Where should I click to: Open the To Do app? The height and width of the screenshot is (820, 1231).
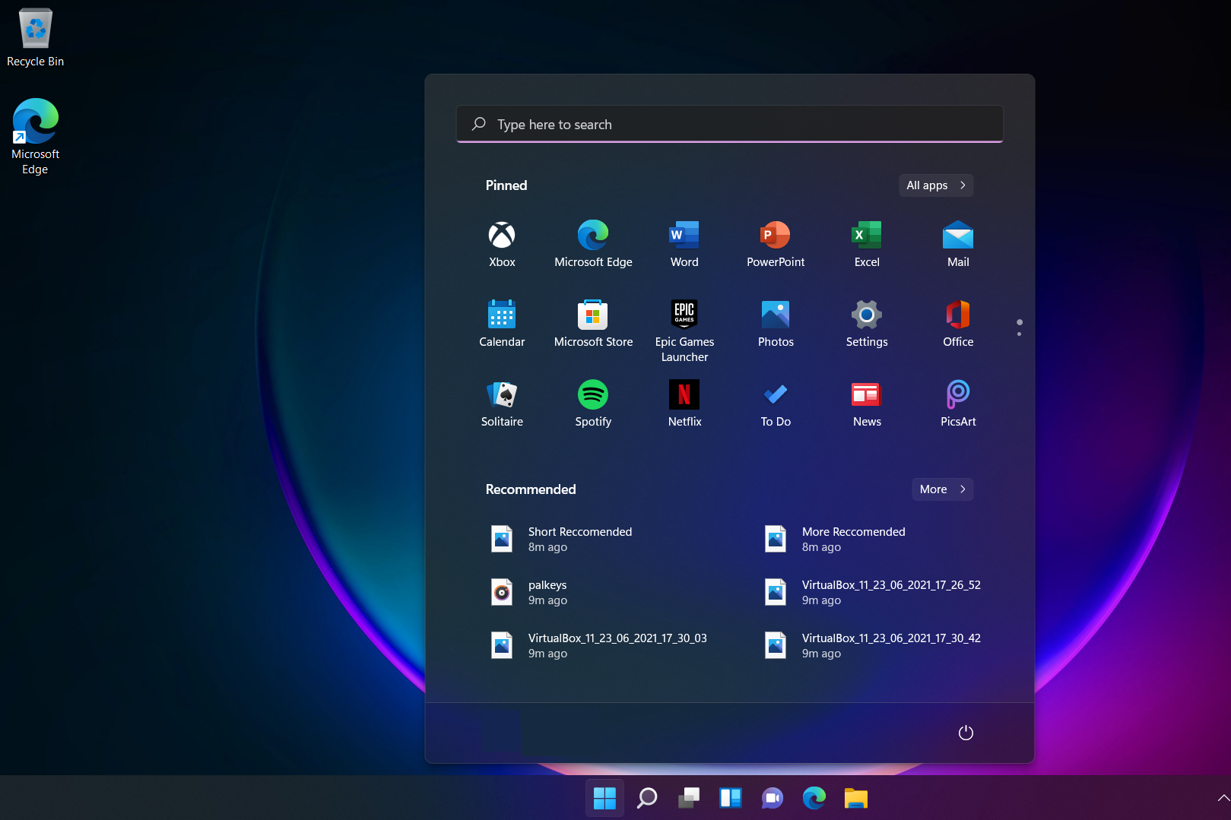776,404
